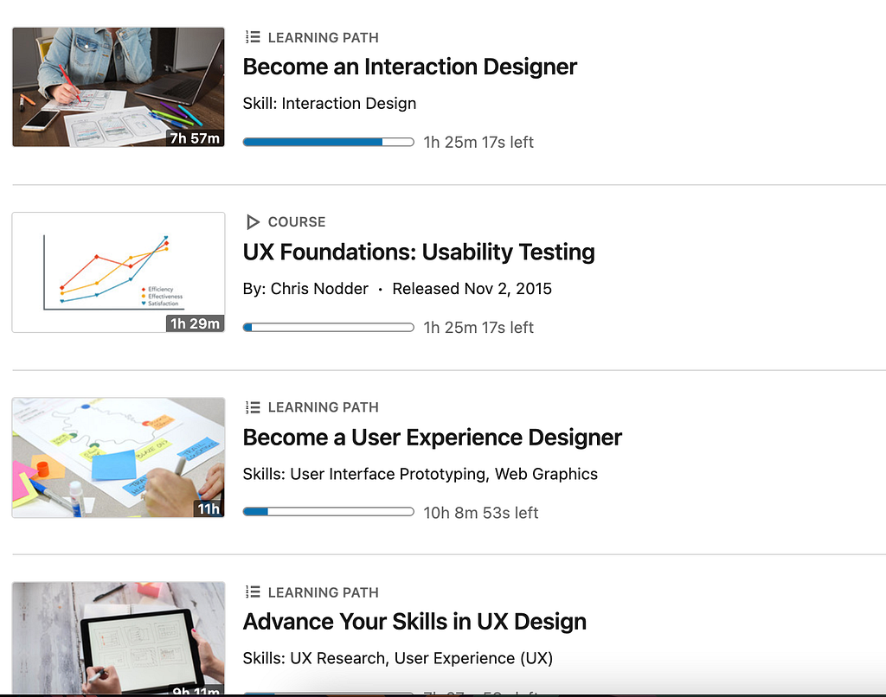Open Advance Your Skills in UX Design

point(414,622)
